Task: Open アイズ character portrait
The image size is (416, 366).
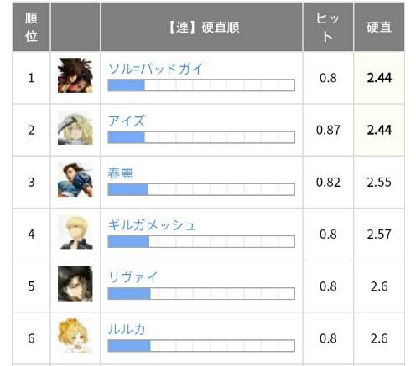Action: [75, 127]
